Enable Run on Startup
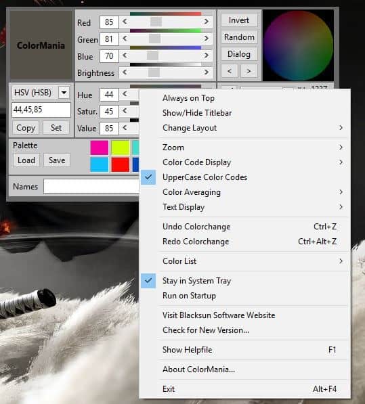The height and width of the screenshot is (404, 365). click(x=244, y=296)
